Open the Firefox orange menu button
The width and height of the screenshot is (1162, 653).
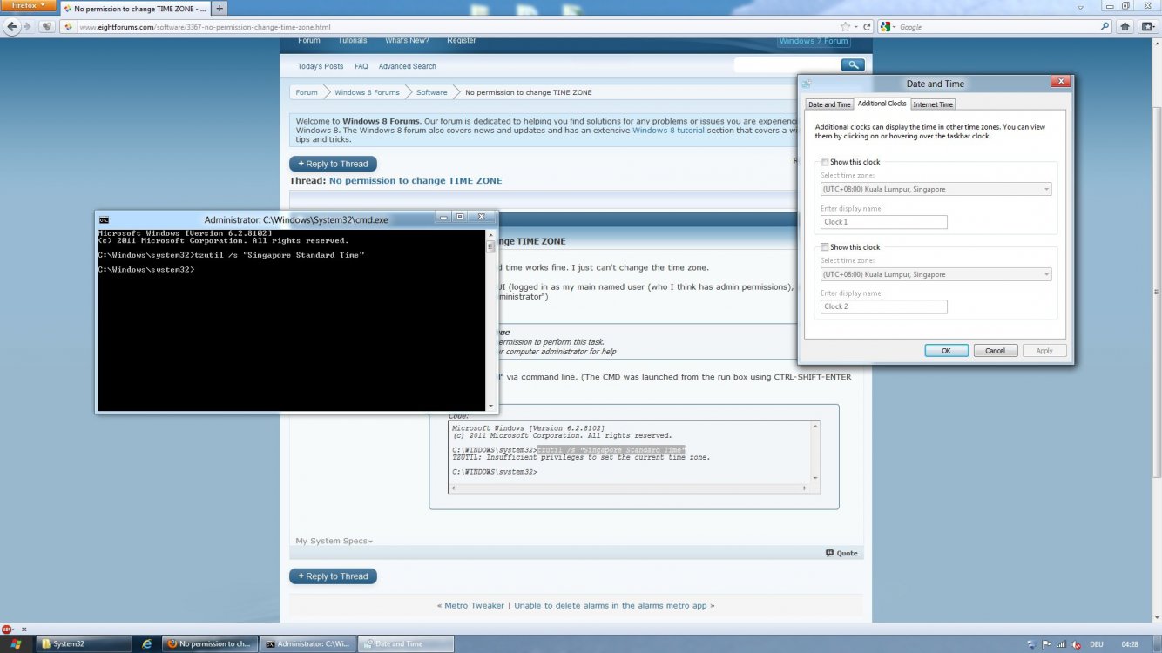point(28,5)
